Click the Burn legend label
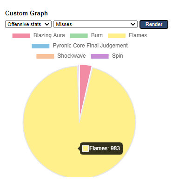Image resolution: width=179 pixels, height=181 pixels. point(97,35)
